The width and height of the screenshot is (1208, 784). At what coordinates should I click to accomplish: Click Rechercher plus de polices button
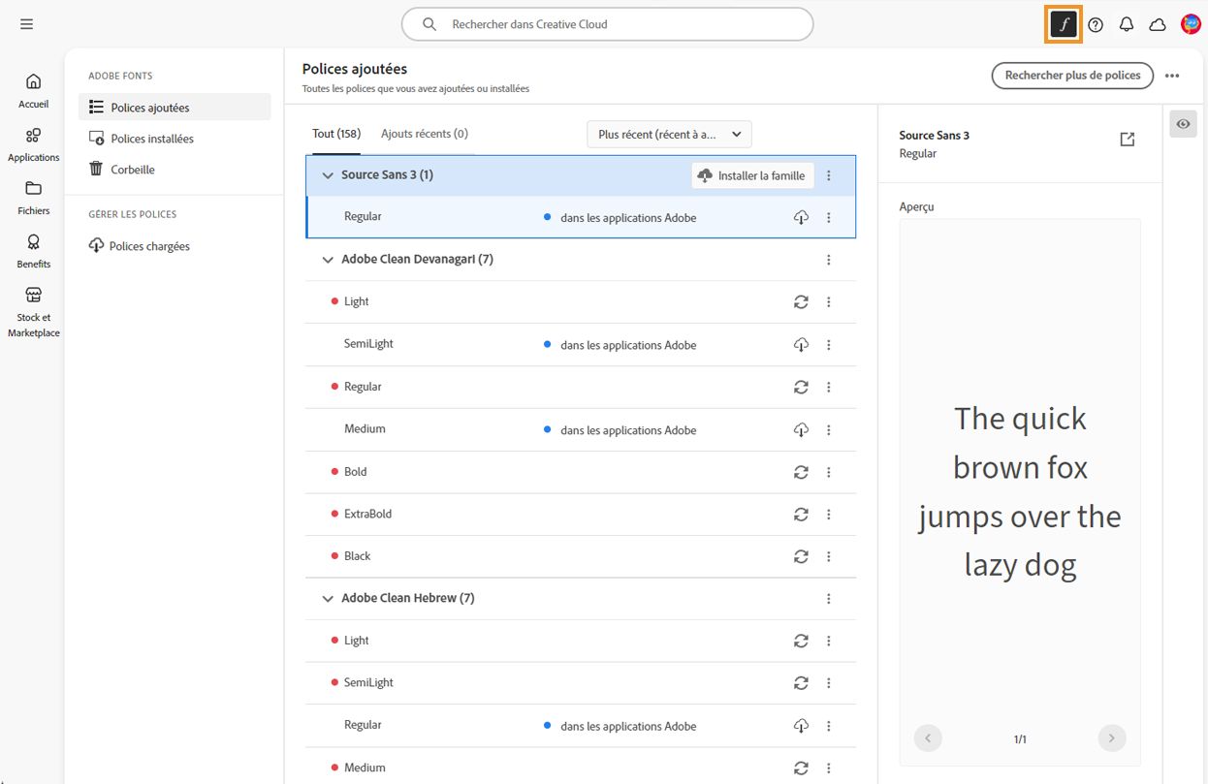point(1072,76)
